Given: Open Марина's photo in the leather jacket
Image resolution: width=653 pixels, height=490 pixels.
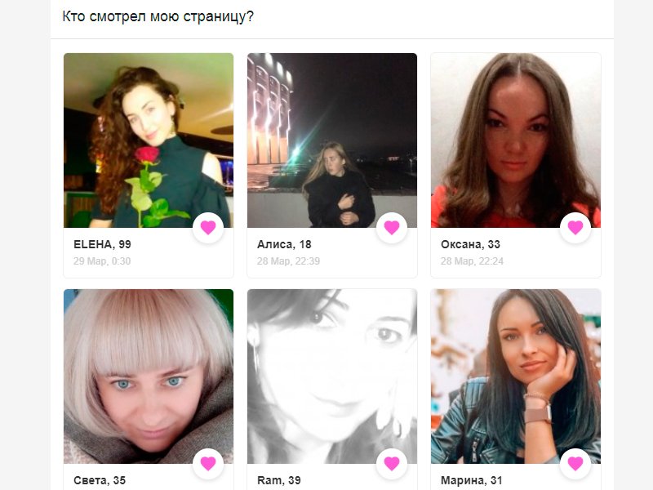Looking at the screenshot, I should pyautogui.click(x=516, y=376).
